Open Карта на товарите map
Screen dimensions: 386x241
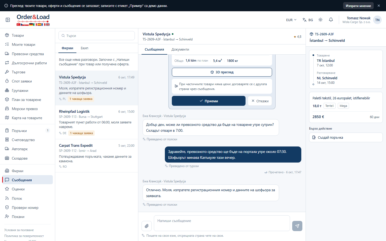pos(27,118)
